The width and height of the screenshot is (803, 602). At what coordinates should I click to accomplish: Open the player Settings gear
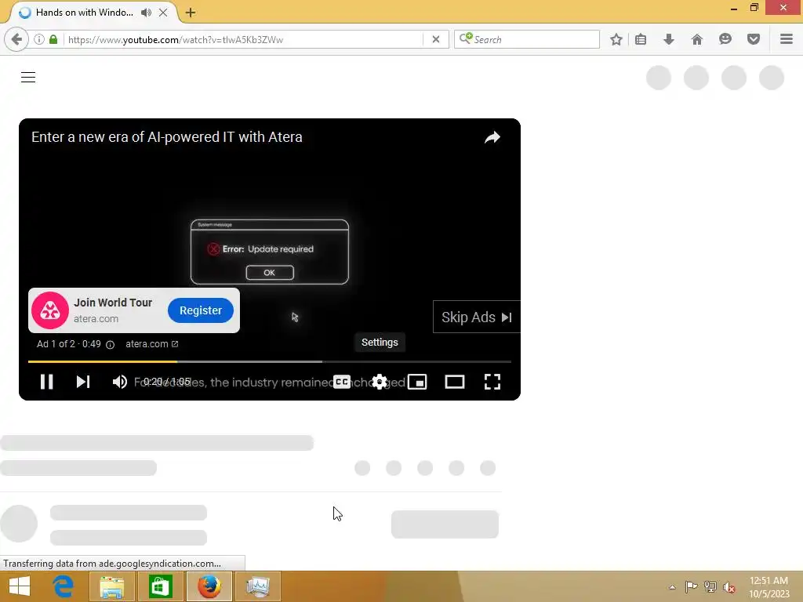coord(380,382)
